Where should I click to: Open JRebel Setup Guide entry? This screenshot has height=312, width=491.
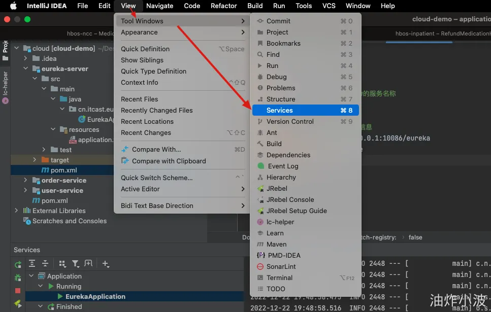(305, 211)
